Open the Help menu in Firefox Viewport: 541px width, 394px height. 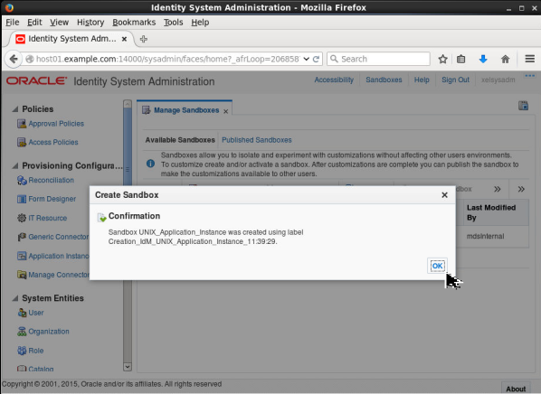point(200,23)
